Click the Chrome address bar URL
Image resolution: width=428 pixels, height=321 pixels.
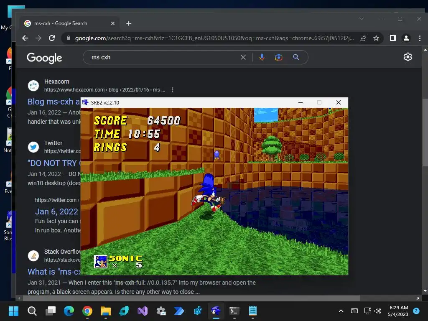214,38
